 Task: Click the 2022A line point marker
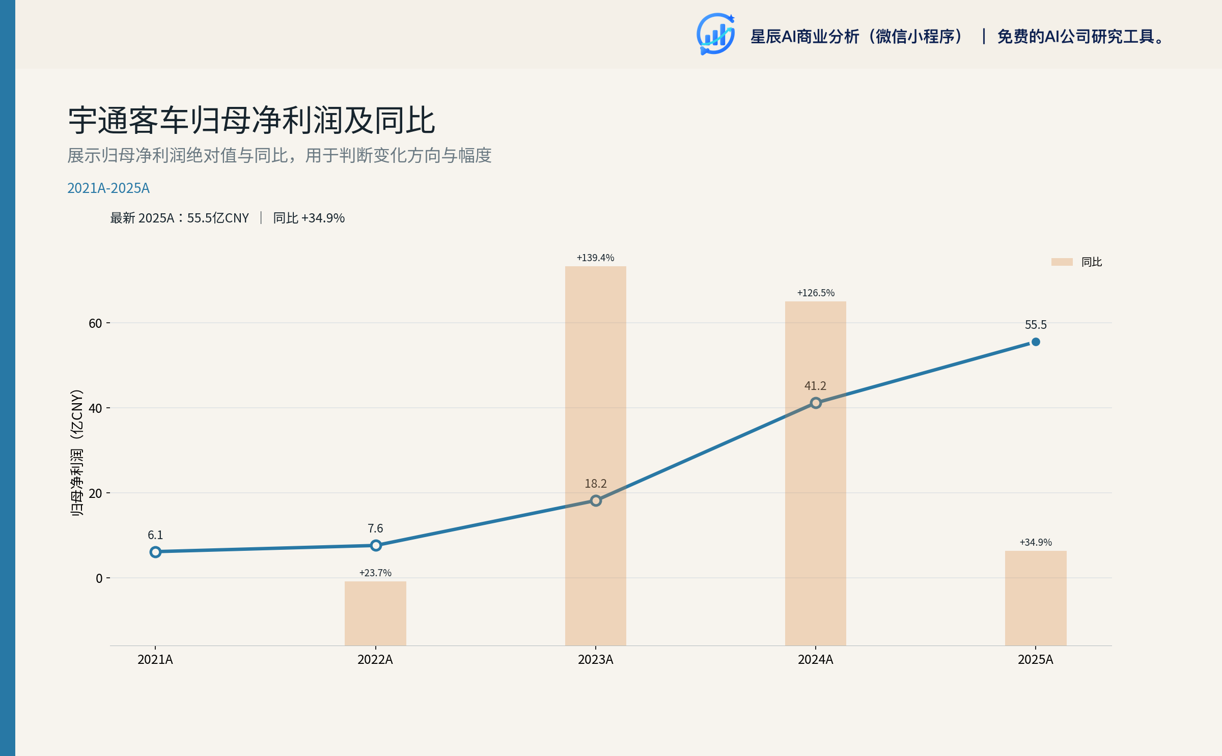(x=376, y=545)
